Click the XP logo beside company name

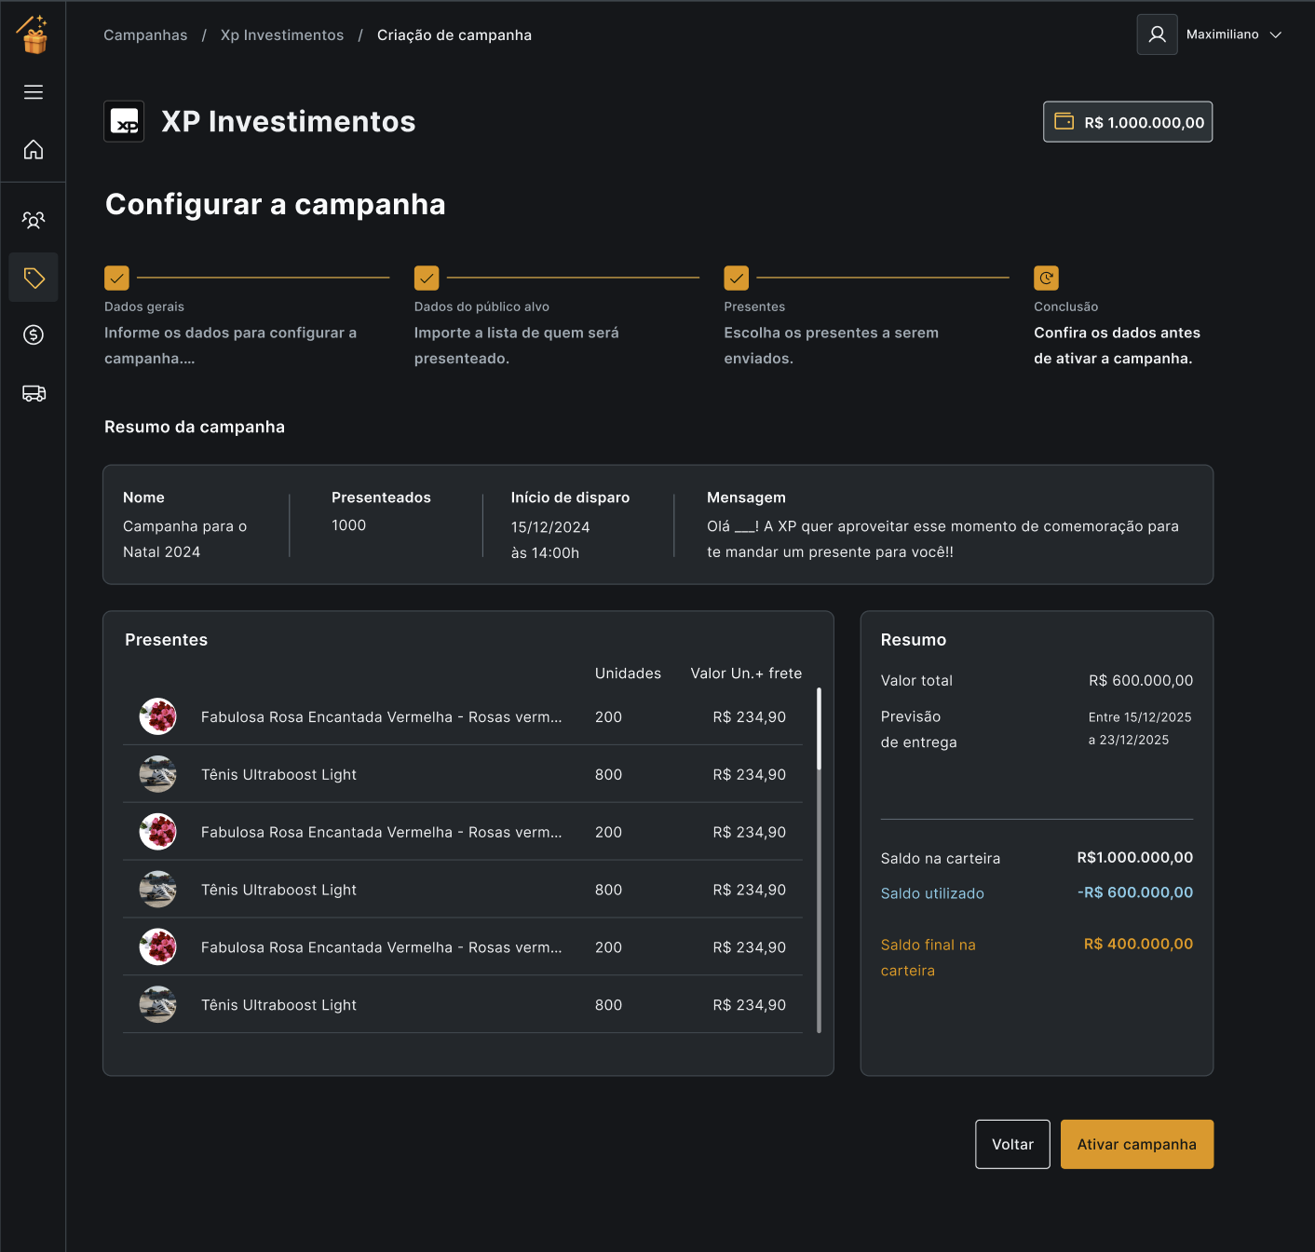(x=124, y=121)
